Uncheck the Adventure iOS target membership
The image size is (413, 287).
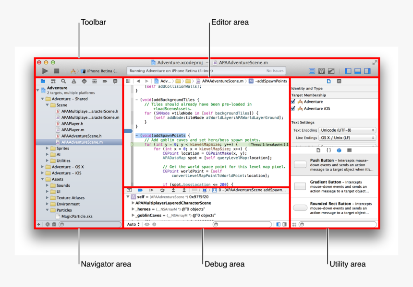coord(293,108)
